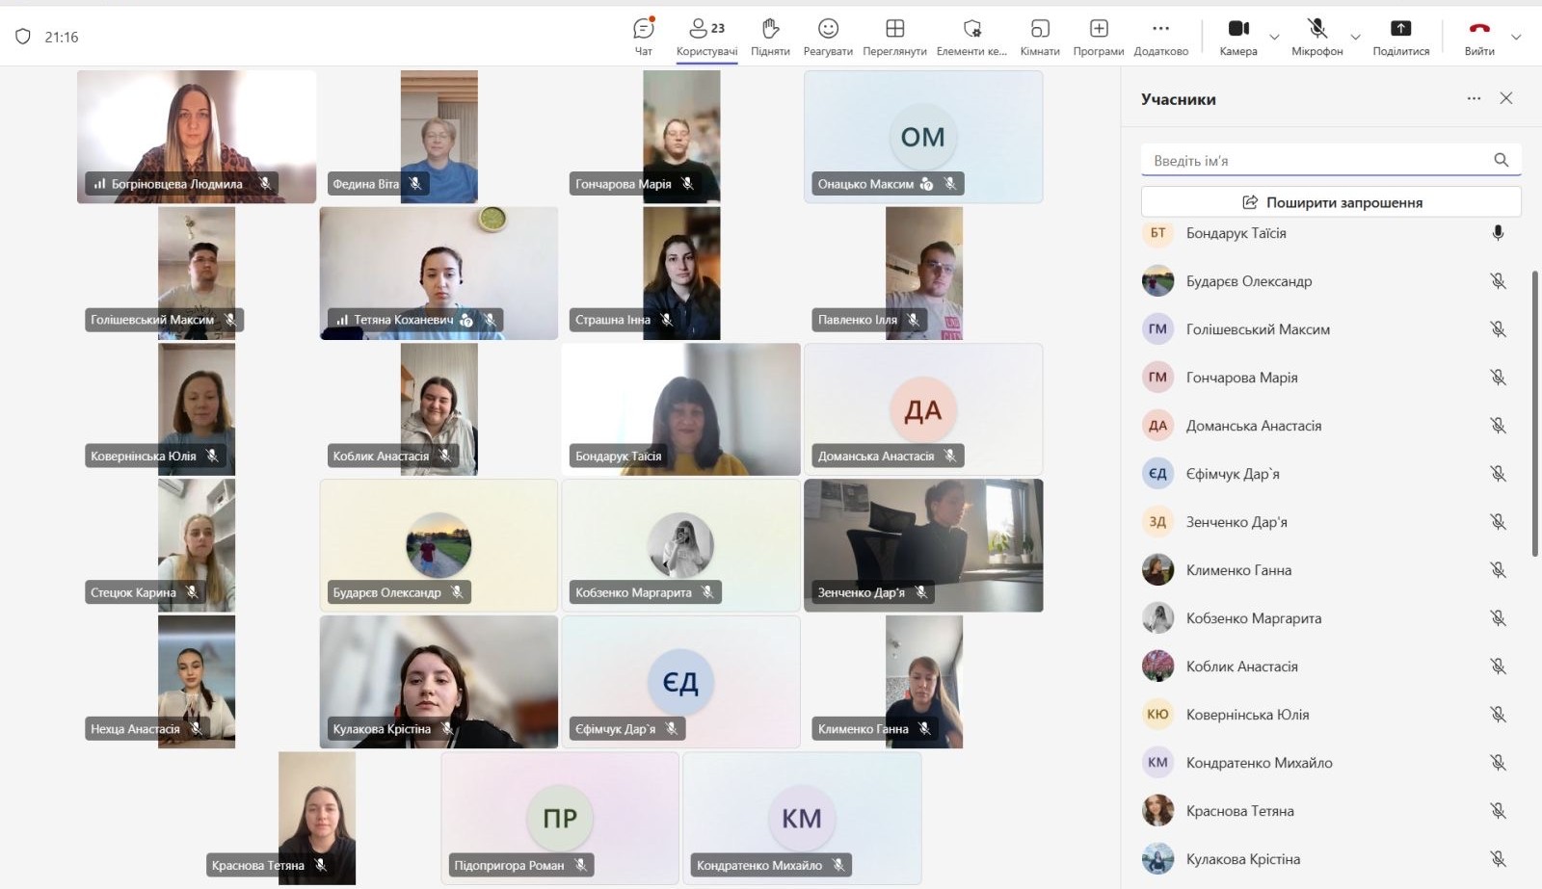Click the Поширити запрошення button
The image size is (1542, 889).
click(x=1331, y=202)
